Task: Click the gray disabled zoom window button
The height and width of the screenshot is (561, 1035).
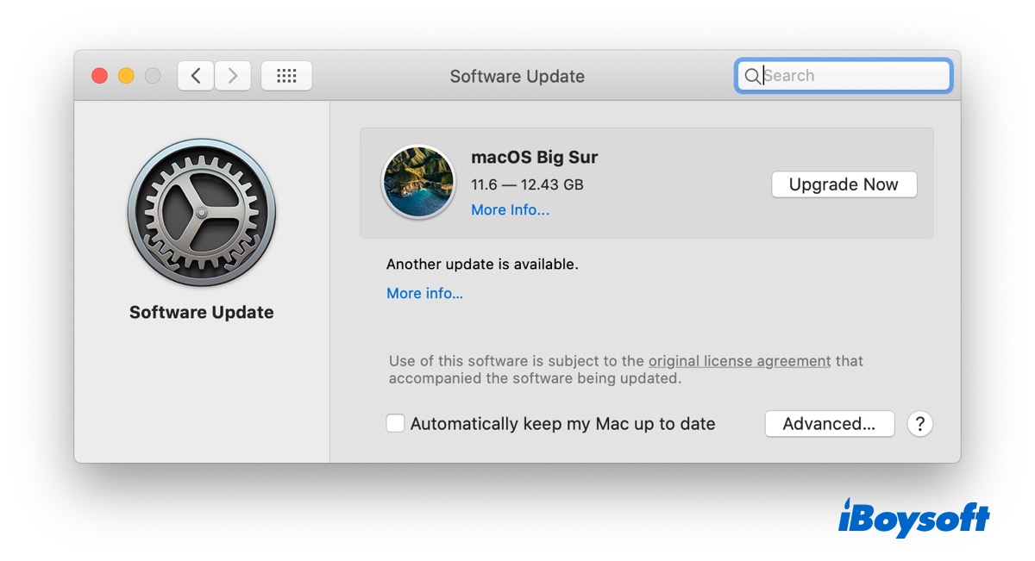Action: pos(153,76)
